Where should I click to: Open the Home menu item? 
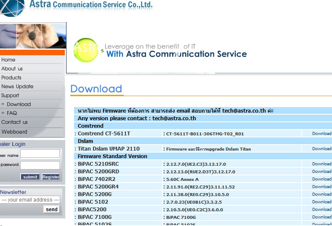coord(8,60)
